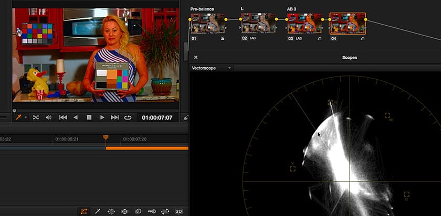Image resolution: width=441 pixels, height=216 pixels.
Task: Click the grade indicator icon under node 01
Action: tap(223, 38)
